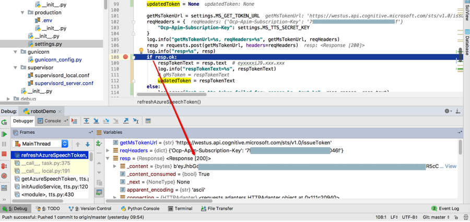Screen dimensions: 470x222
Task: Open View Breakpoints icon
Action: pyautogui.click(x=4, y=166)
